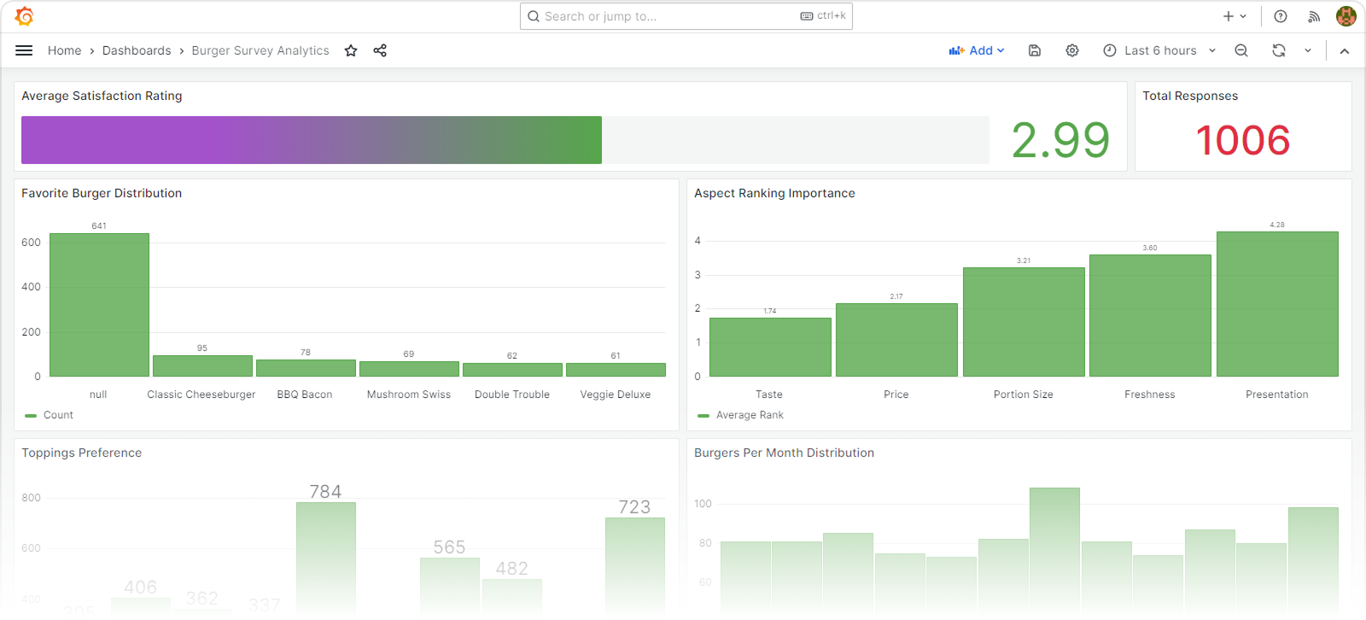1366x620 pixels.
Task: Open dashboard settings gear icon
Action: point(1072,50)
